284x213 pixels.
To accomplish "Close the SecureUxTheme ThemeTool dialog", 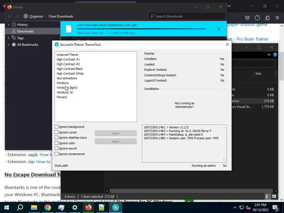I will click(227, 44).
